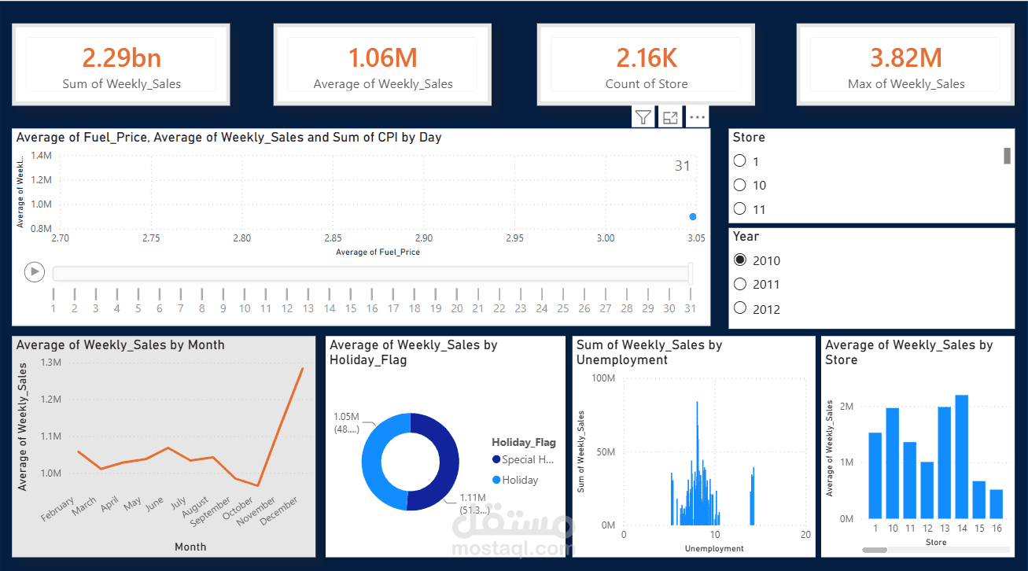1028x571 pixels.
Task: Select the 1.06M Average of Weekly_Sales card
Action: (x=383, y=64)
